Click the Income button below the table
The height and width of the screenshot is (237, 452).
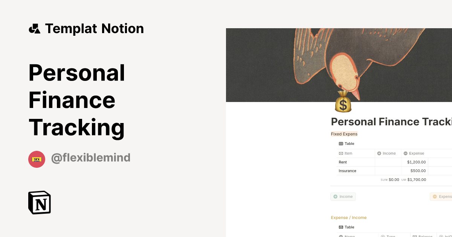coord(343,196)
